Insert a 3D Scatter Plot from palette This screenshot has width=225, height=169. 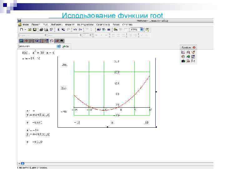[x=188, y=61]
